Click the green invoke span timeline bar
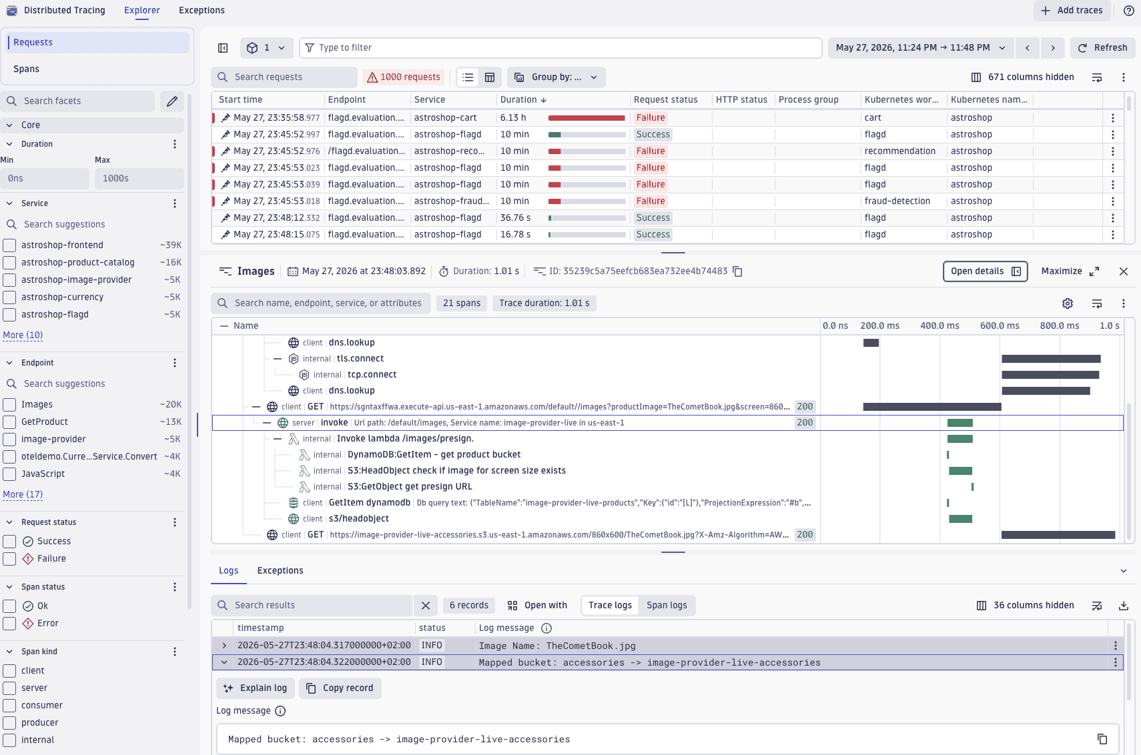The height and width of the screenshot is (755, 1141). click(x=960, y=423)
